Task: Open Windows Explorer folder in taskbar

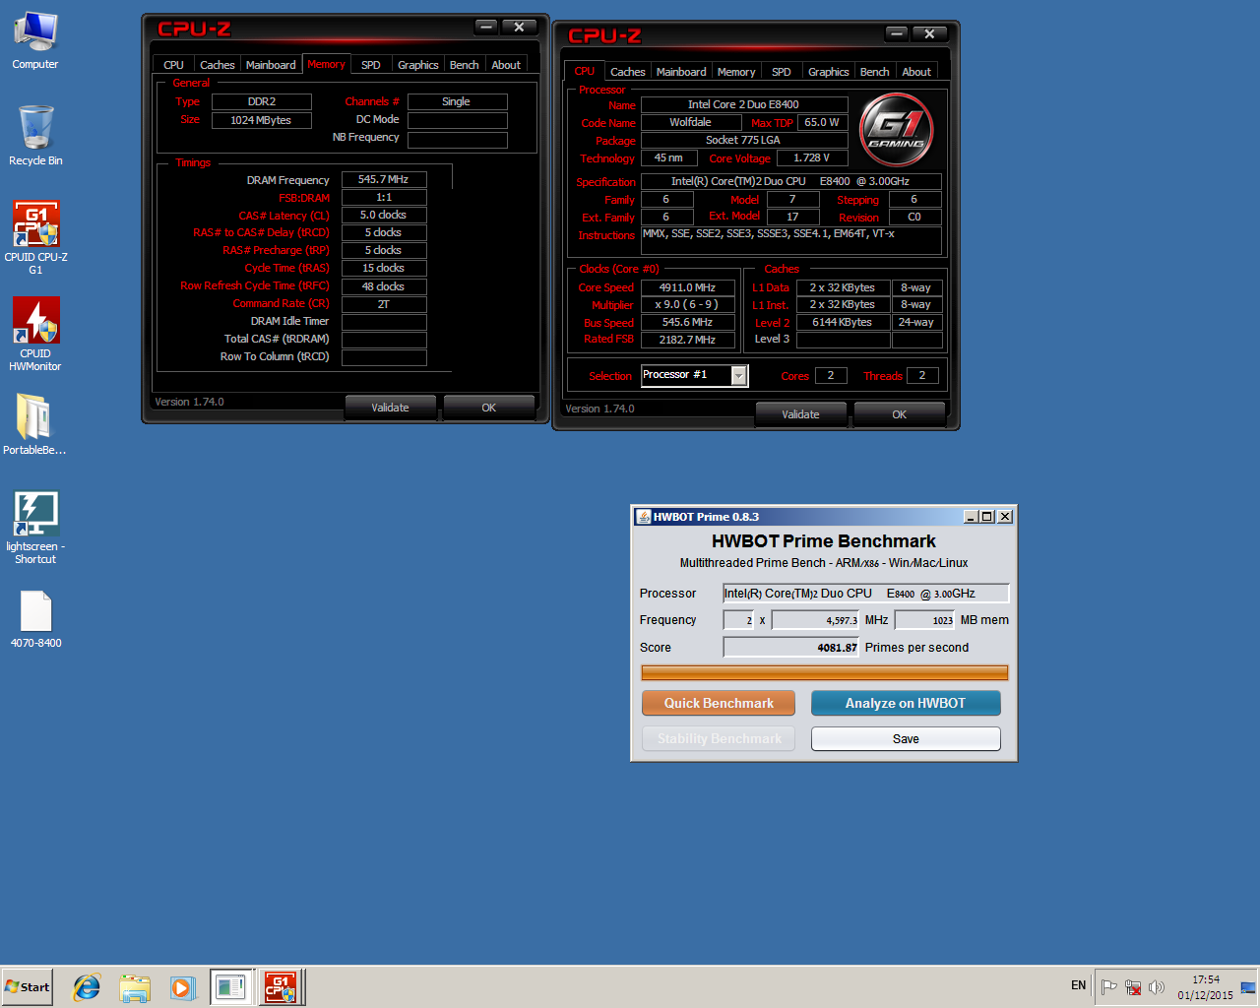Action: coord(135,987)
